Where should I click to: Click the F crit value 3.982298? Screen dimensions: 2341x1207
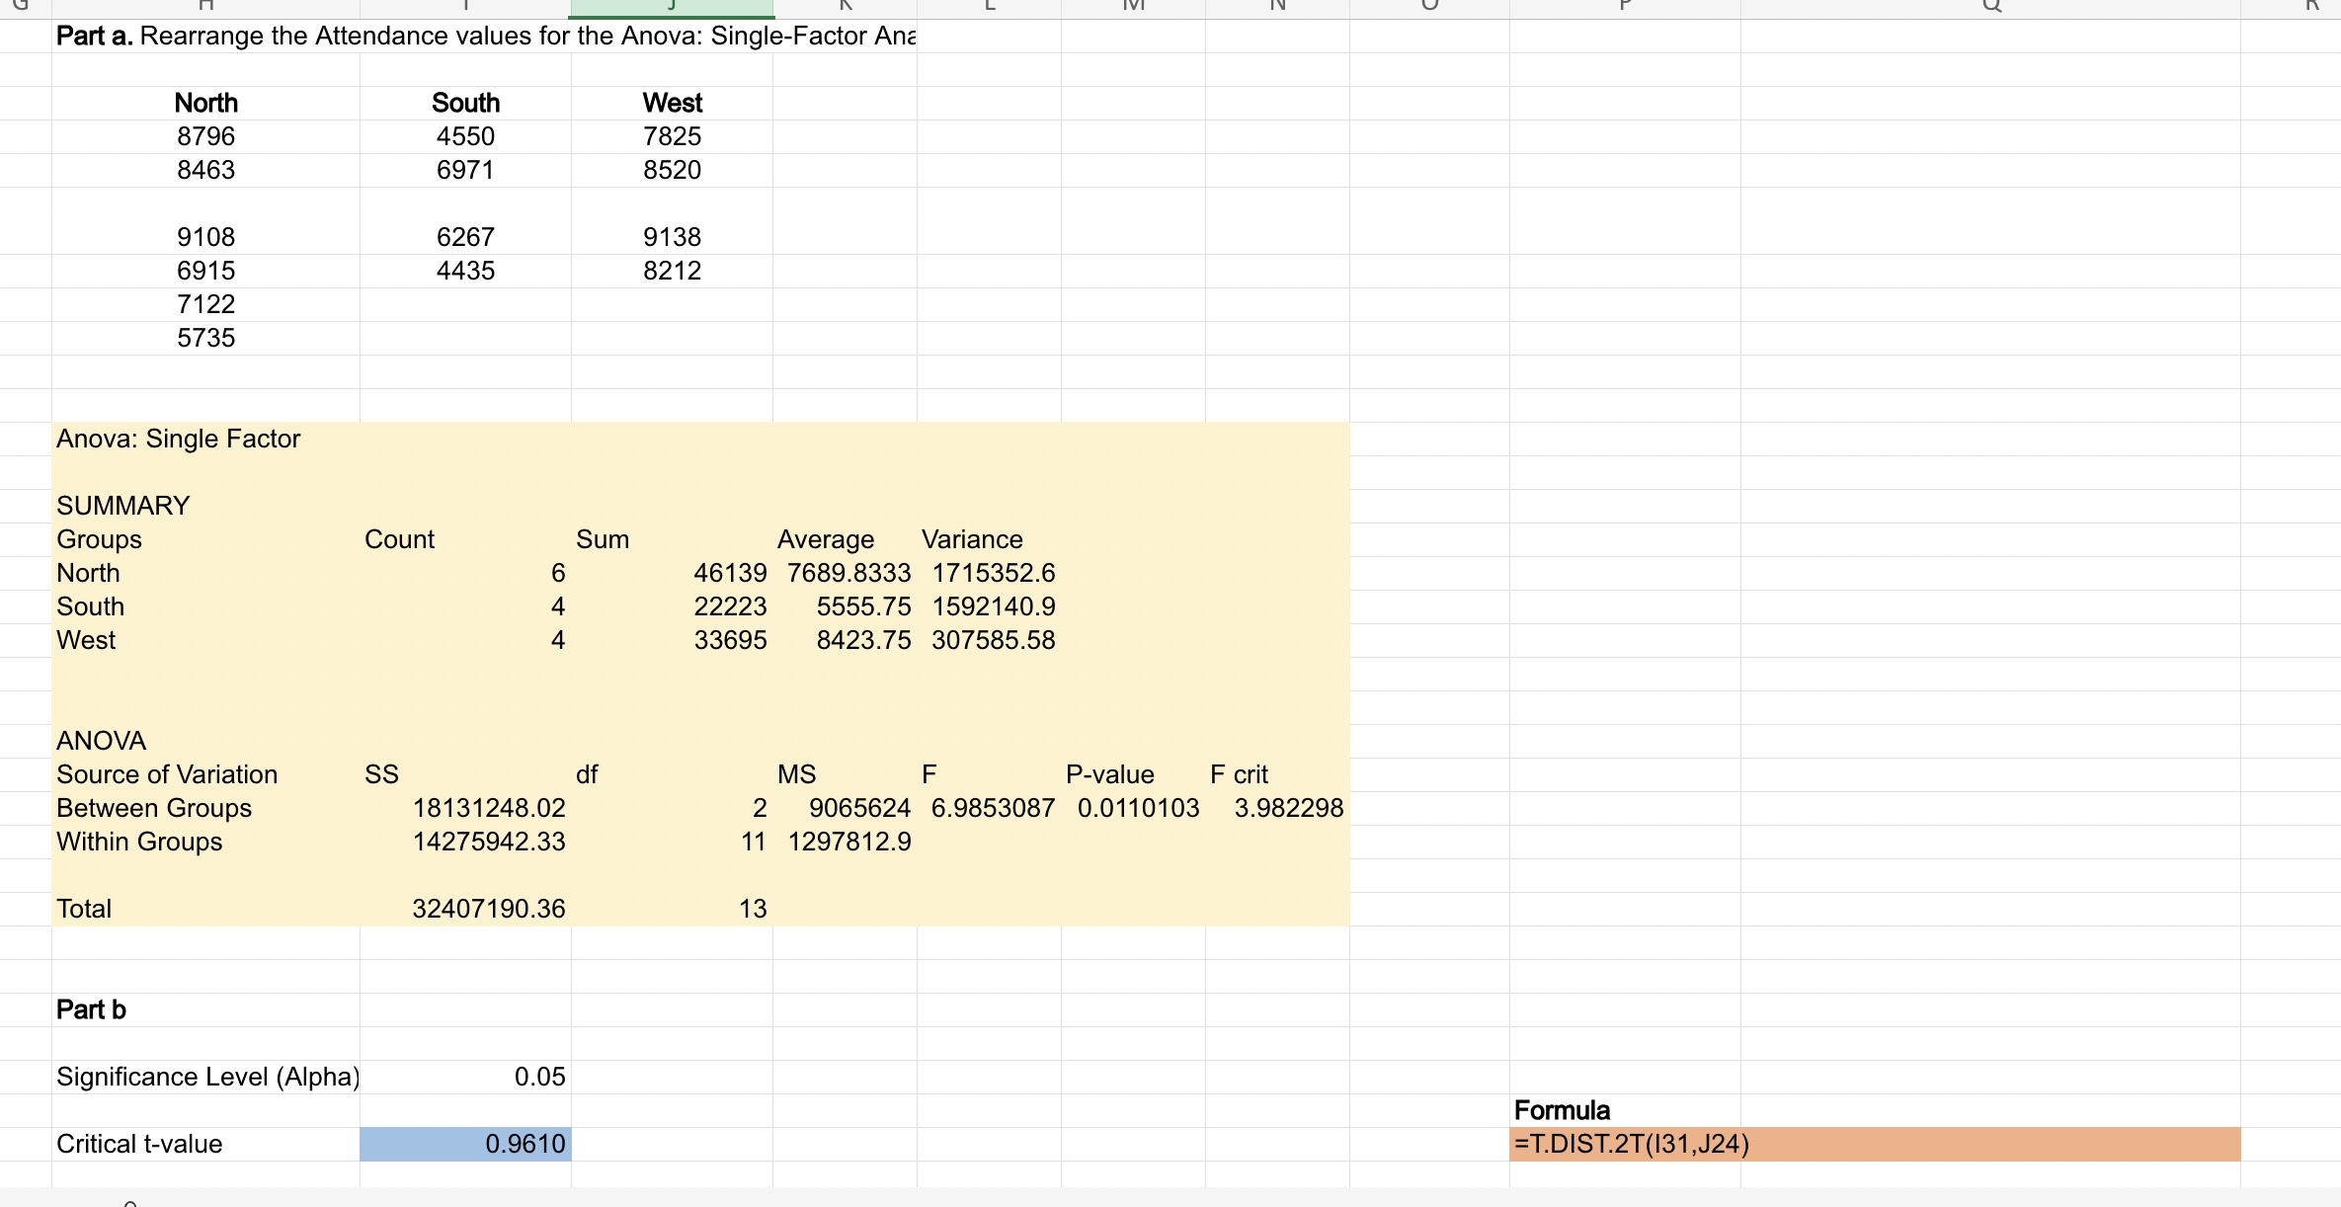(x=1288, y=808)
